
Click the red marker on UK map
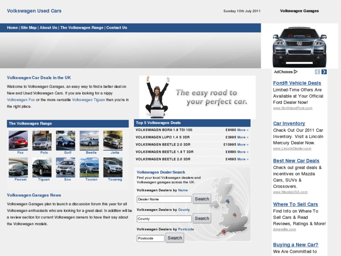(224, 232)
